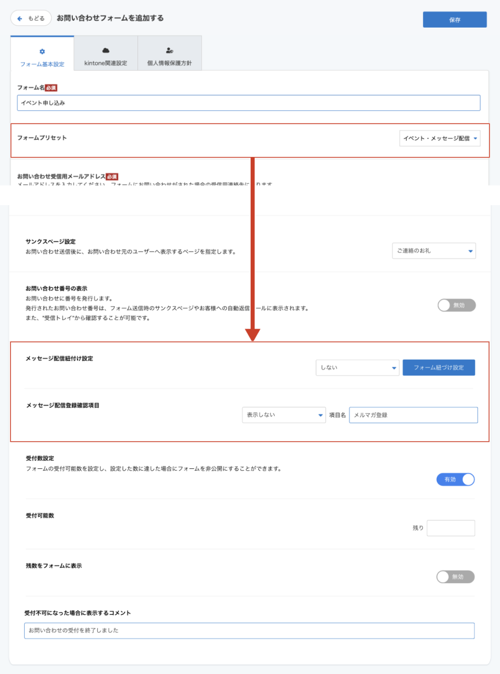Click the cloud icon on kintone tab
Image resolution: width=500 pixels, height=674 pixels.
click(106, 51)
